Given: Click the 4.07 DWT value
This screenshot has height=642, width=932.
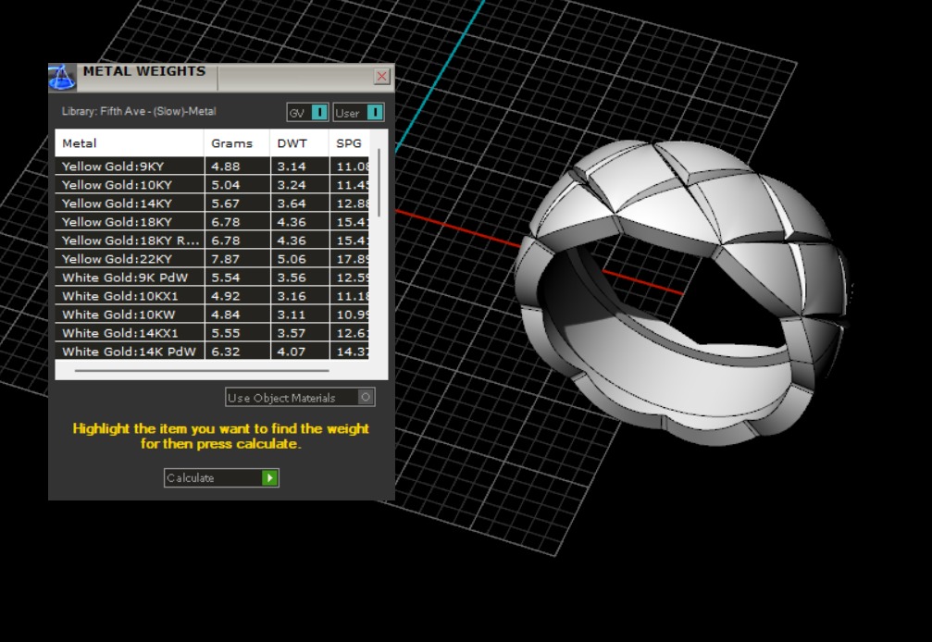Looking at the screenshot, I should [292, 352].
